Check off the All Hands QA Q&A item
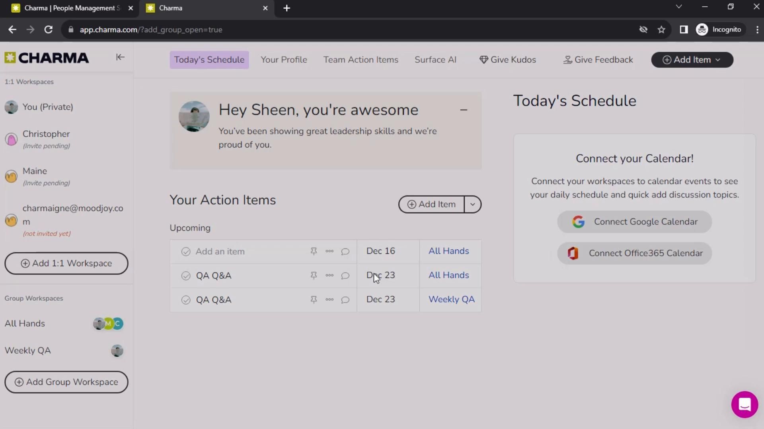The width and height of the screenshot is (764, 429). tap(186, 276)
